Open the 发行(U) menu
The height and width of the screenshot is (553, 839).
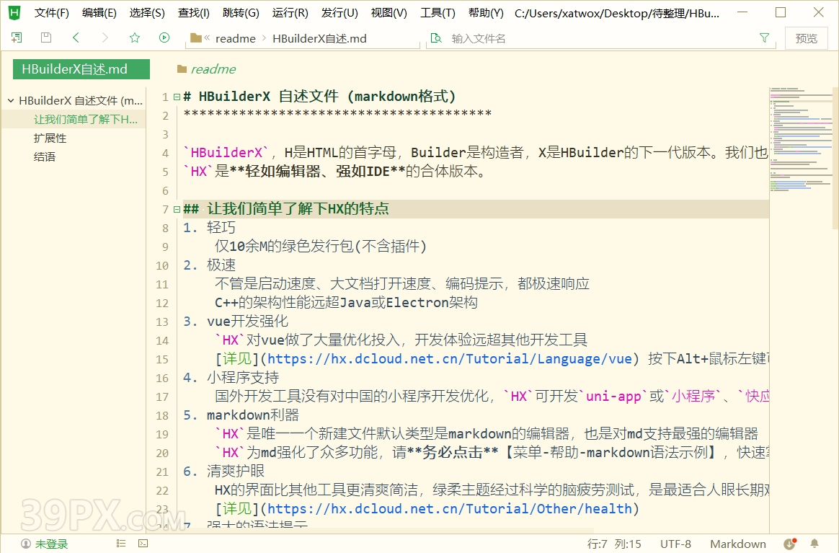click(x=339, y=13)
